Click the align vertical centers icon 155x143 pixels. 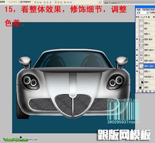(x=38, y=2)
